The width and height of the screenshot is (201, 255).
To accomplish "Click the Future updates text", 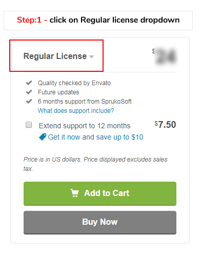I will point(58,92).
